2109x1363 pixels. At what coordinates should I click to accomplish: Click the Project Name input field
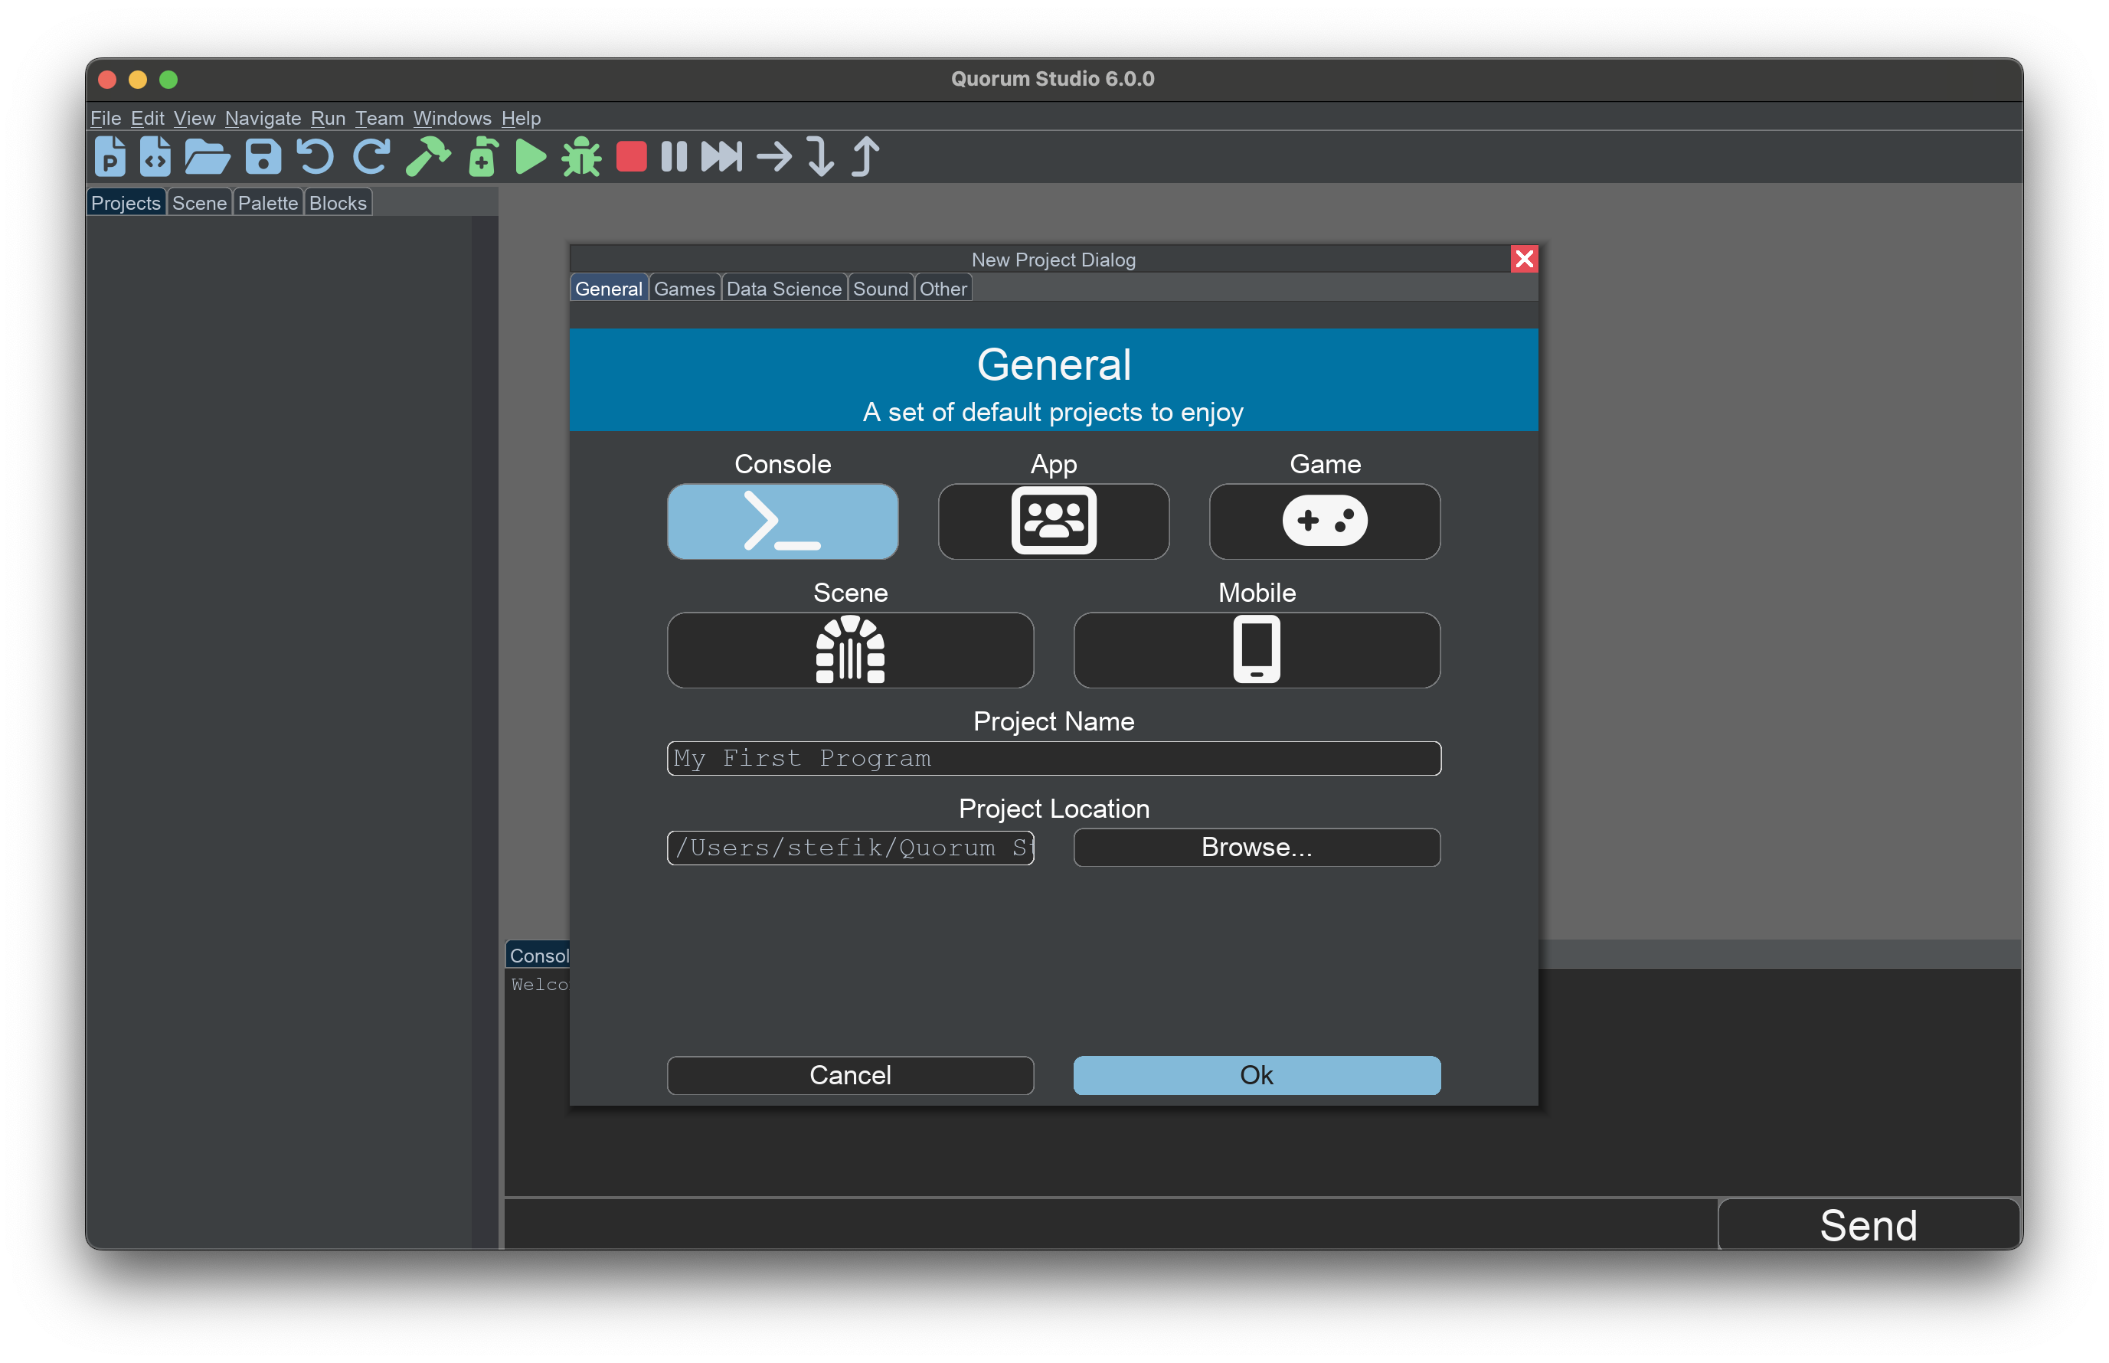pos(1053,756)
